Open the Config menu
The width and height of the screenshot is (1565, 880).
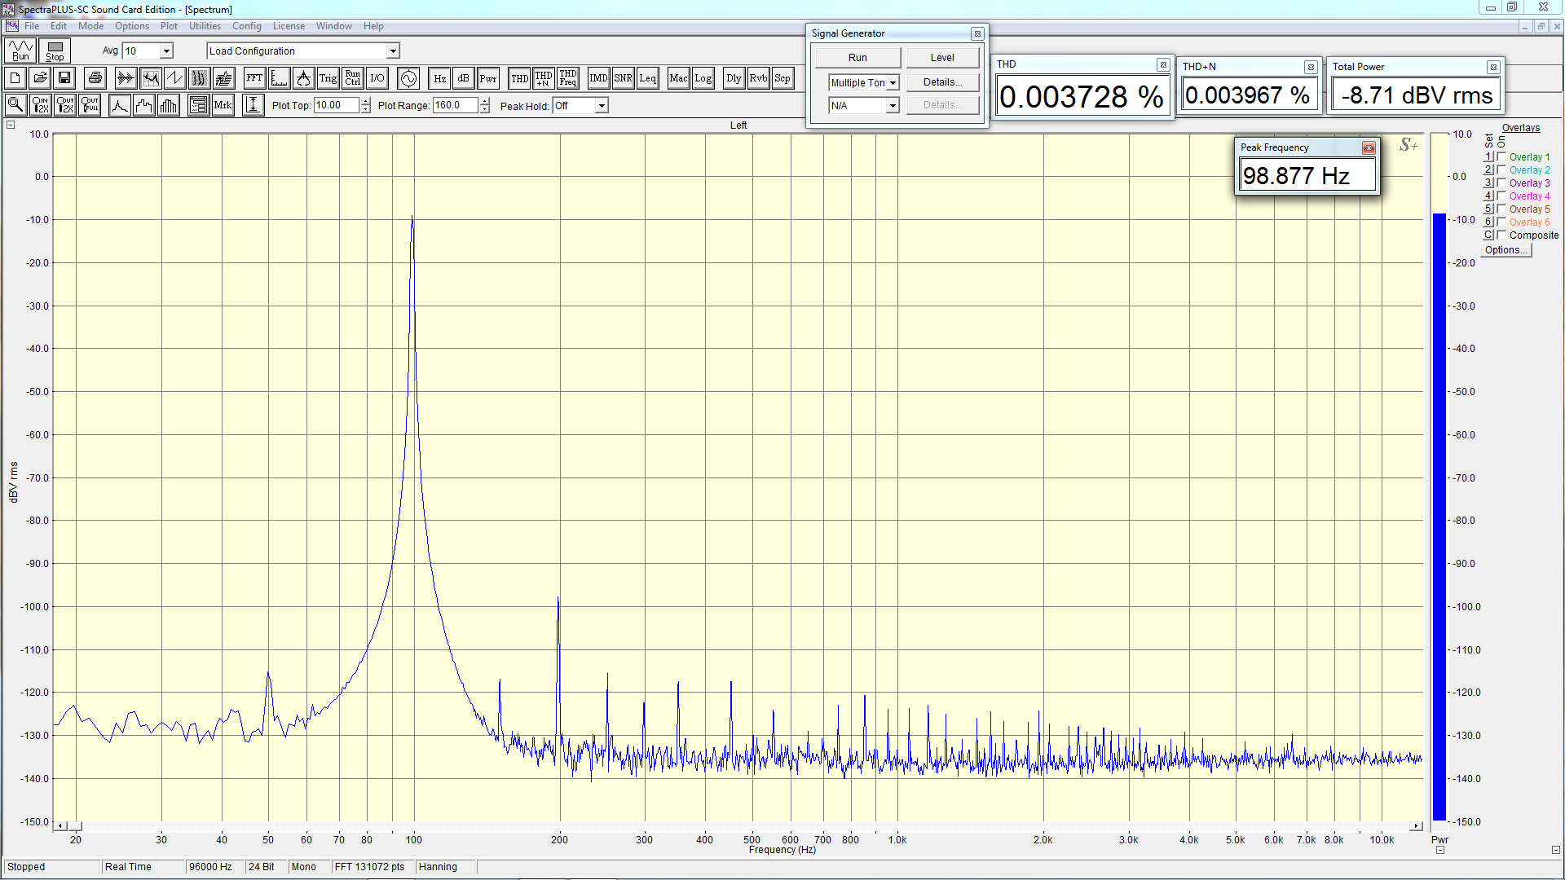246,26
